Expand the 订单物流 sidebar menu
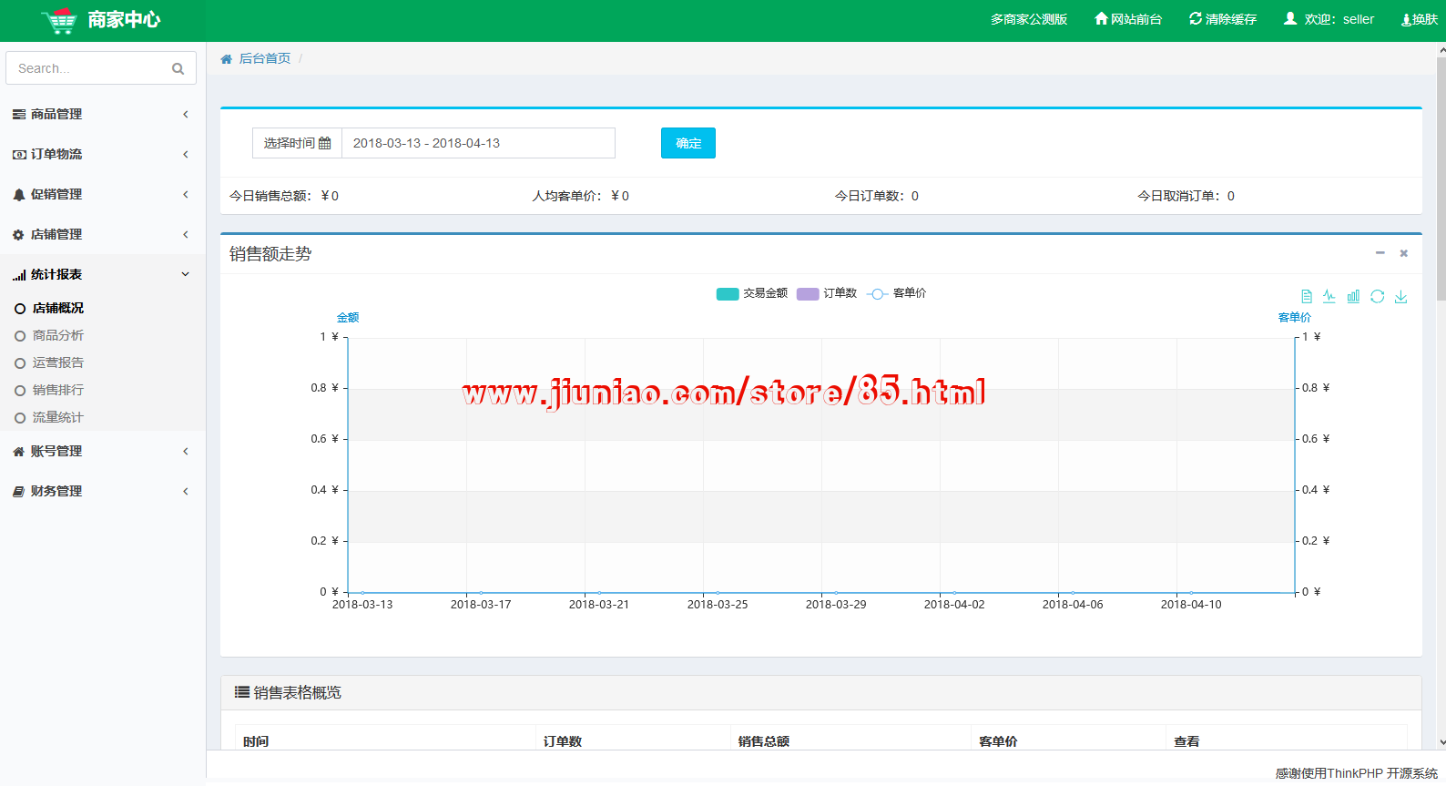1446x786 pixels. [100, 154]
